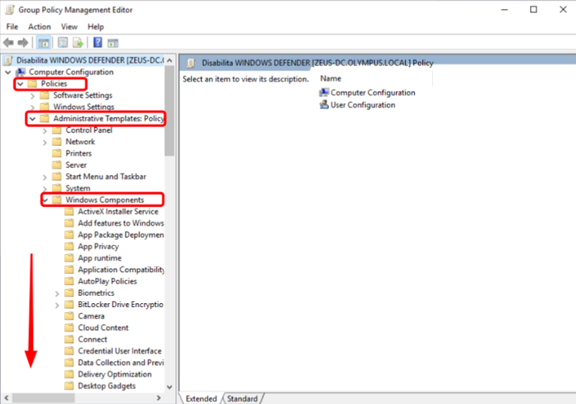Switch to the Standard tab

(242, 399)
